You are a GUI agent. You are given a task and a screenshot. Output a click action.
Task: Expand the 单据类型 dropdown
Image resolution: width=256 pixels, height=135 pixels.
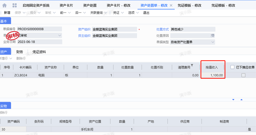[213, 42]
